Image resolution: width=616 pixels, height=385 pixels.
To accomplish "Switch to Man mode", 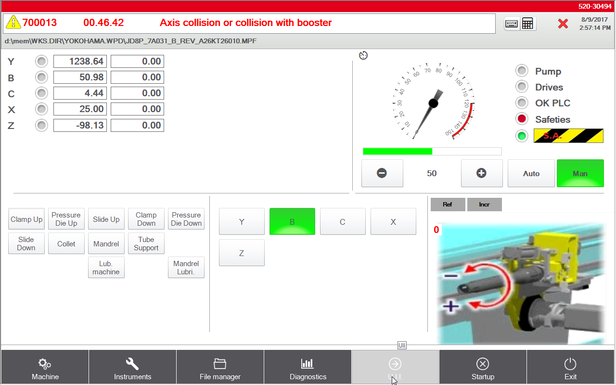I will [x=580, y=173].
